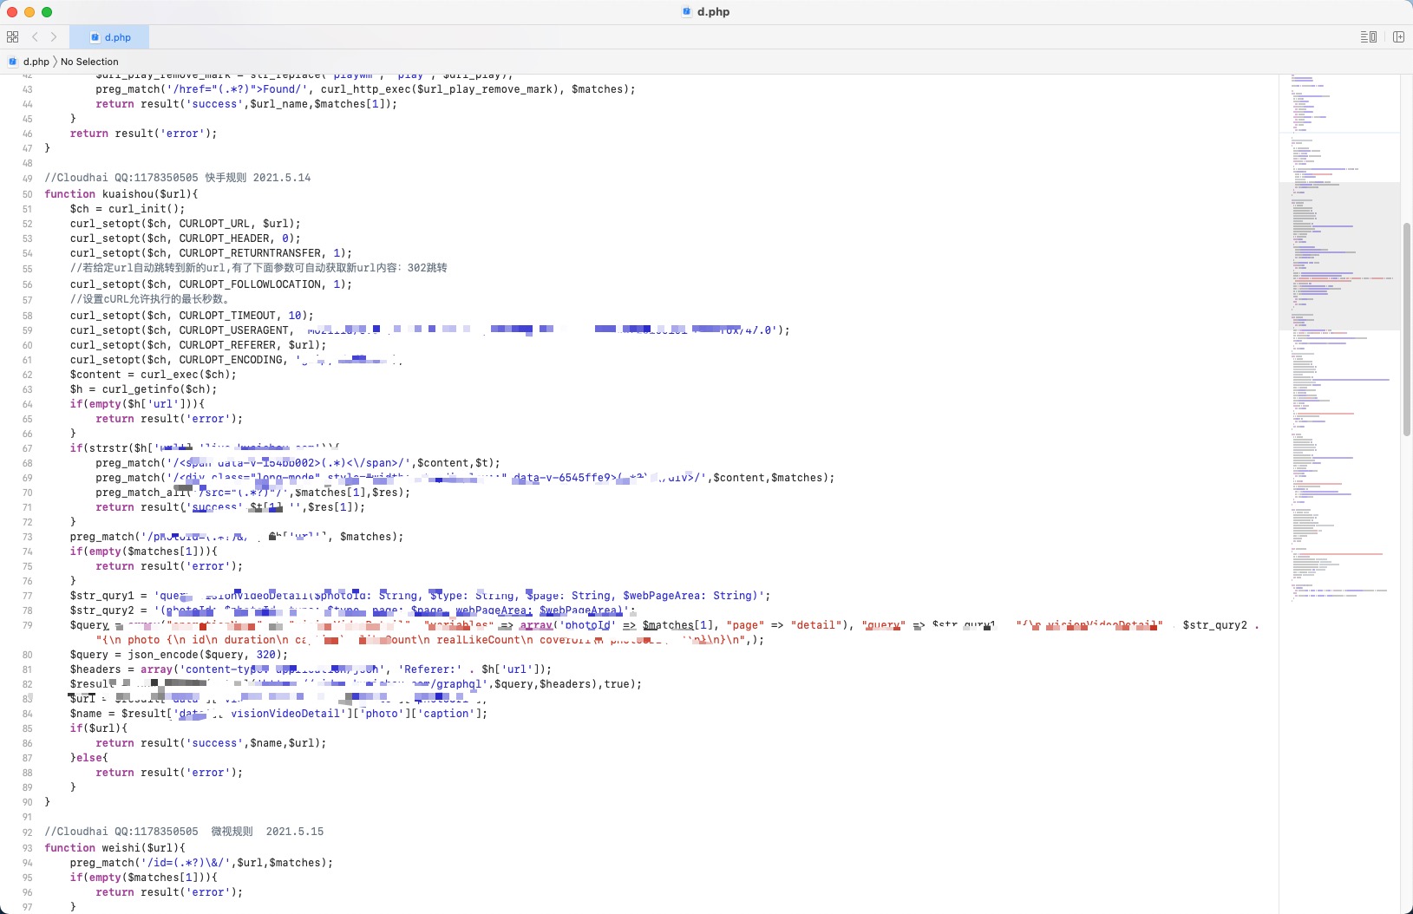Click the document icon in the window title bar
This screenshot has height=914, width=1413.
click(687, 12)
